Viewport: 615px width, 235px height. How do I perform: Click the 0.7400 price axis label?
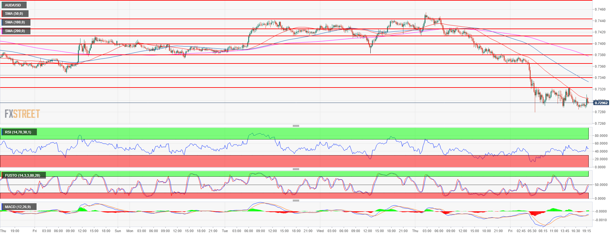point(600,44)
